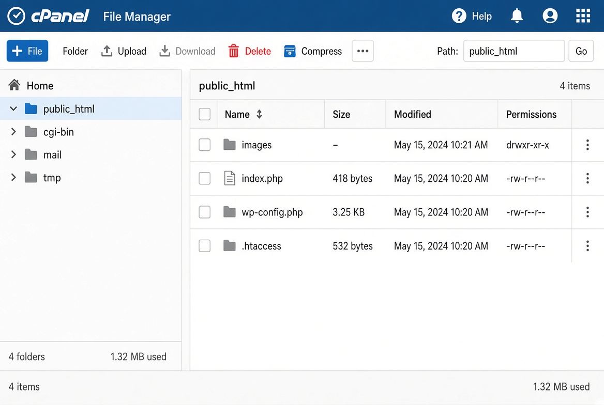Check the index.php checkbox
The height and width of the screenshot is (405, 604).
pos(205,178)
